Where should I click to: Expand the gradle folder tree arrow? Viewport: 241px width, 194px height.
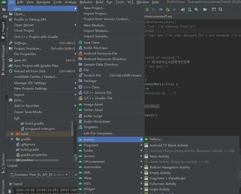coord(12,139)
